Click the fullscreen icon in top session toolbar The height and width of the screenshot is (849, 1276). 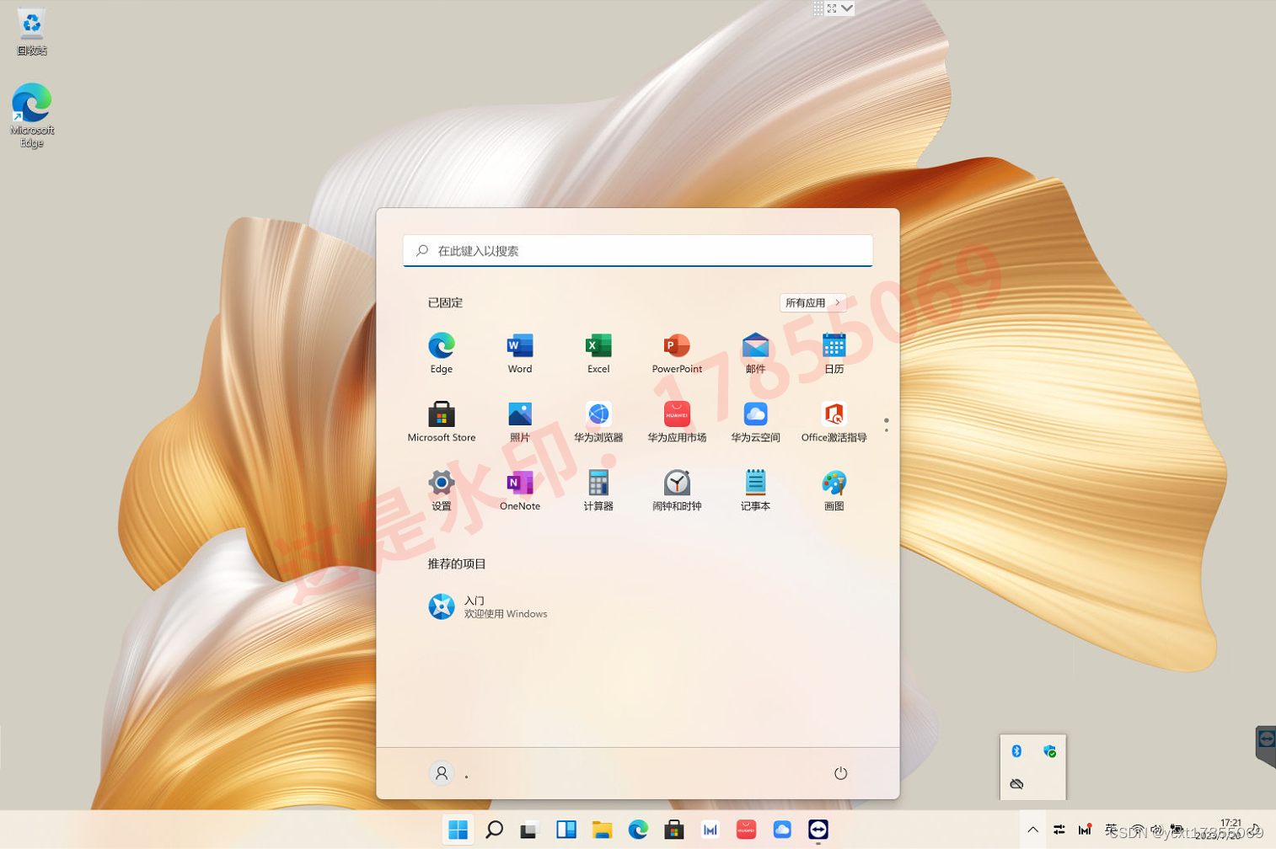(832, 8)
